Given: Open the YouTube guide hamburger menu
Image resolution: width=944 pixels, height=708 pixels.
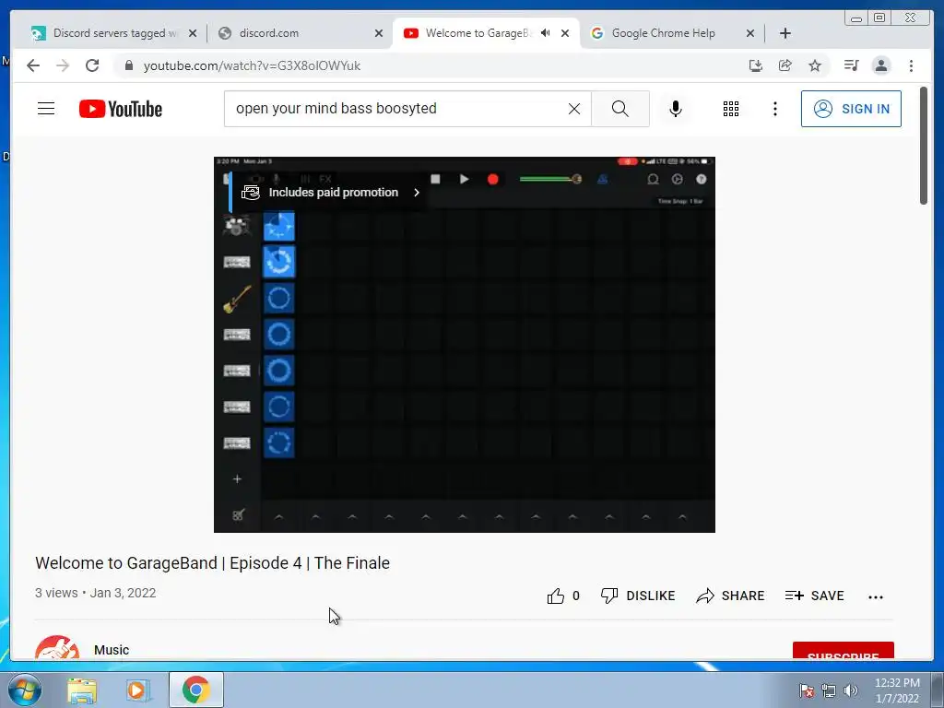Looking at the screenshot, I should point(46,109).
